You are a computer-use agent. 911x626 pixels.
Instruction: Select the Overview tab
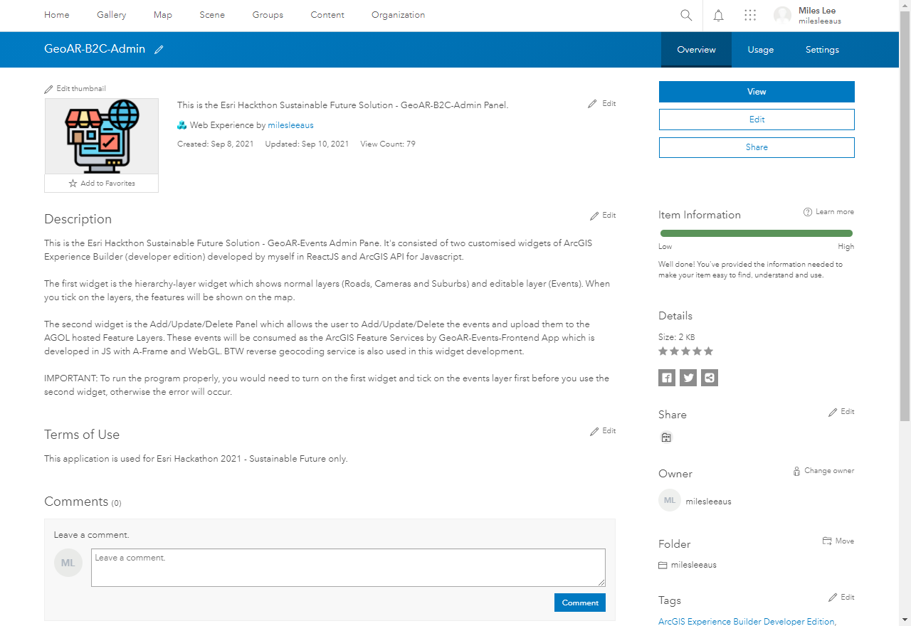pos(696,50)
